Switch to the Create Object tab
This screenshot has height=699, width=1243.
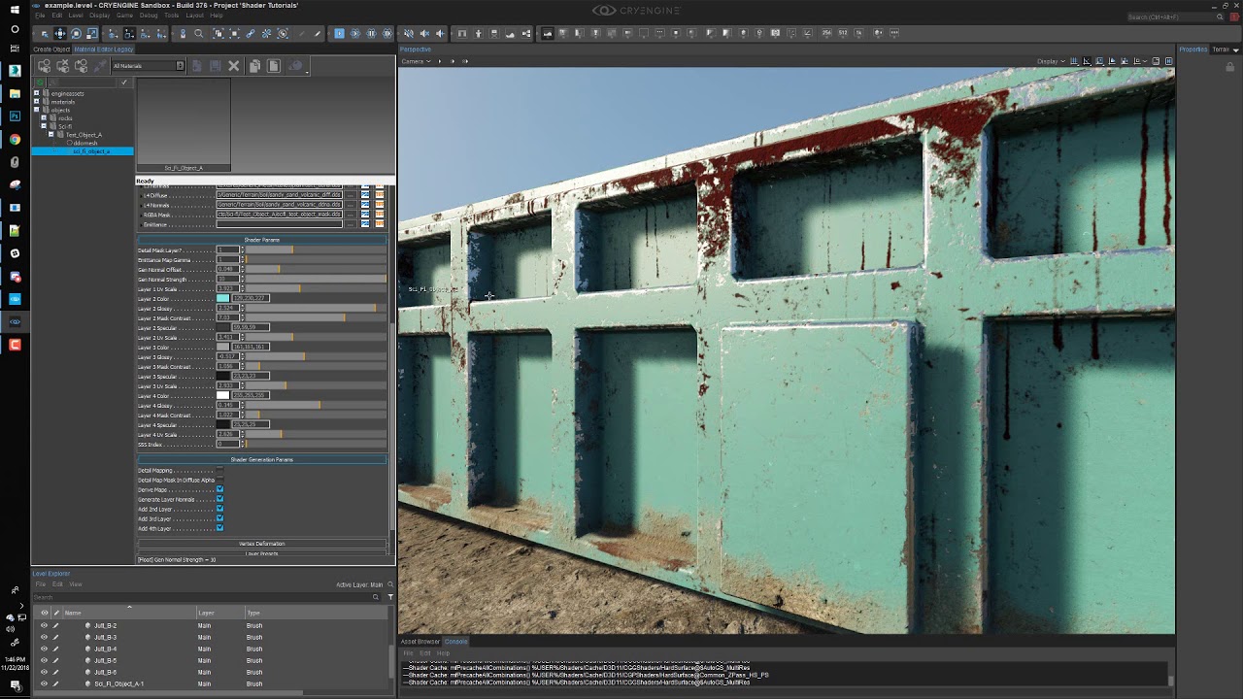(x=51, y=50)
